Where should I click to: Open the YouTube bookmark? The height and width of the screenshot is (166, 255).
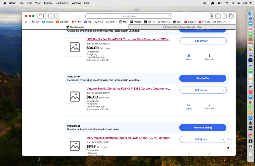click(x=204, y=22)
